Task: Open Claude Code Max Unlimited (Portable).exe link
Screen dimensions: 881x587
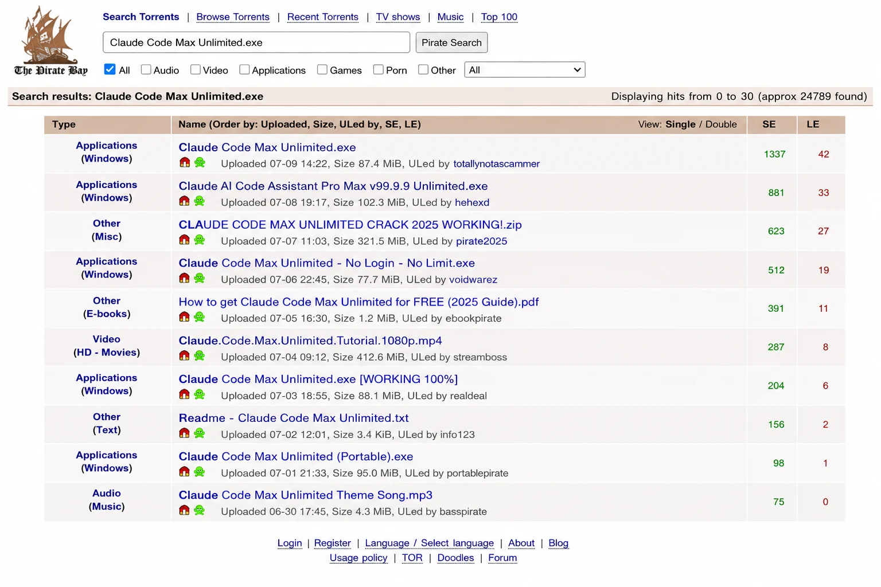Action: tap(296, 456)
